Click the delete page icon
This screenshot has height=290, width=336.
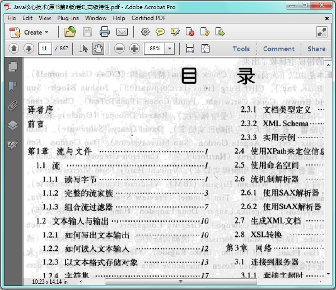click(x=190, y=32)
